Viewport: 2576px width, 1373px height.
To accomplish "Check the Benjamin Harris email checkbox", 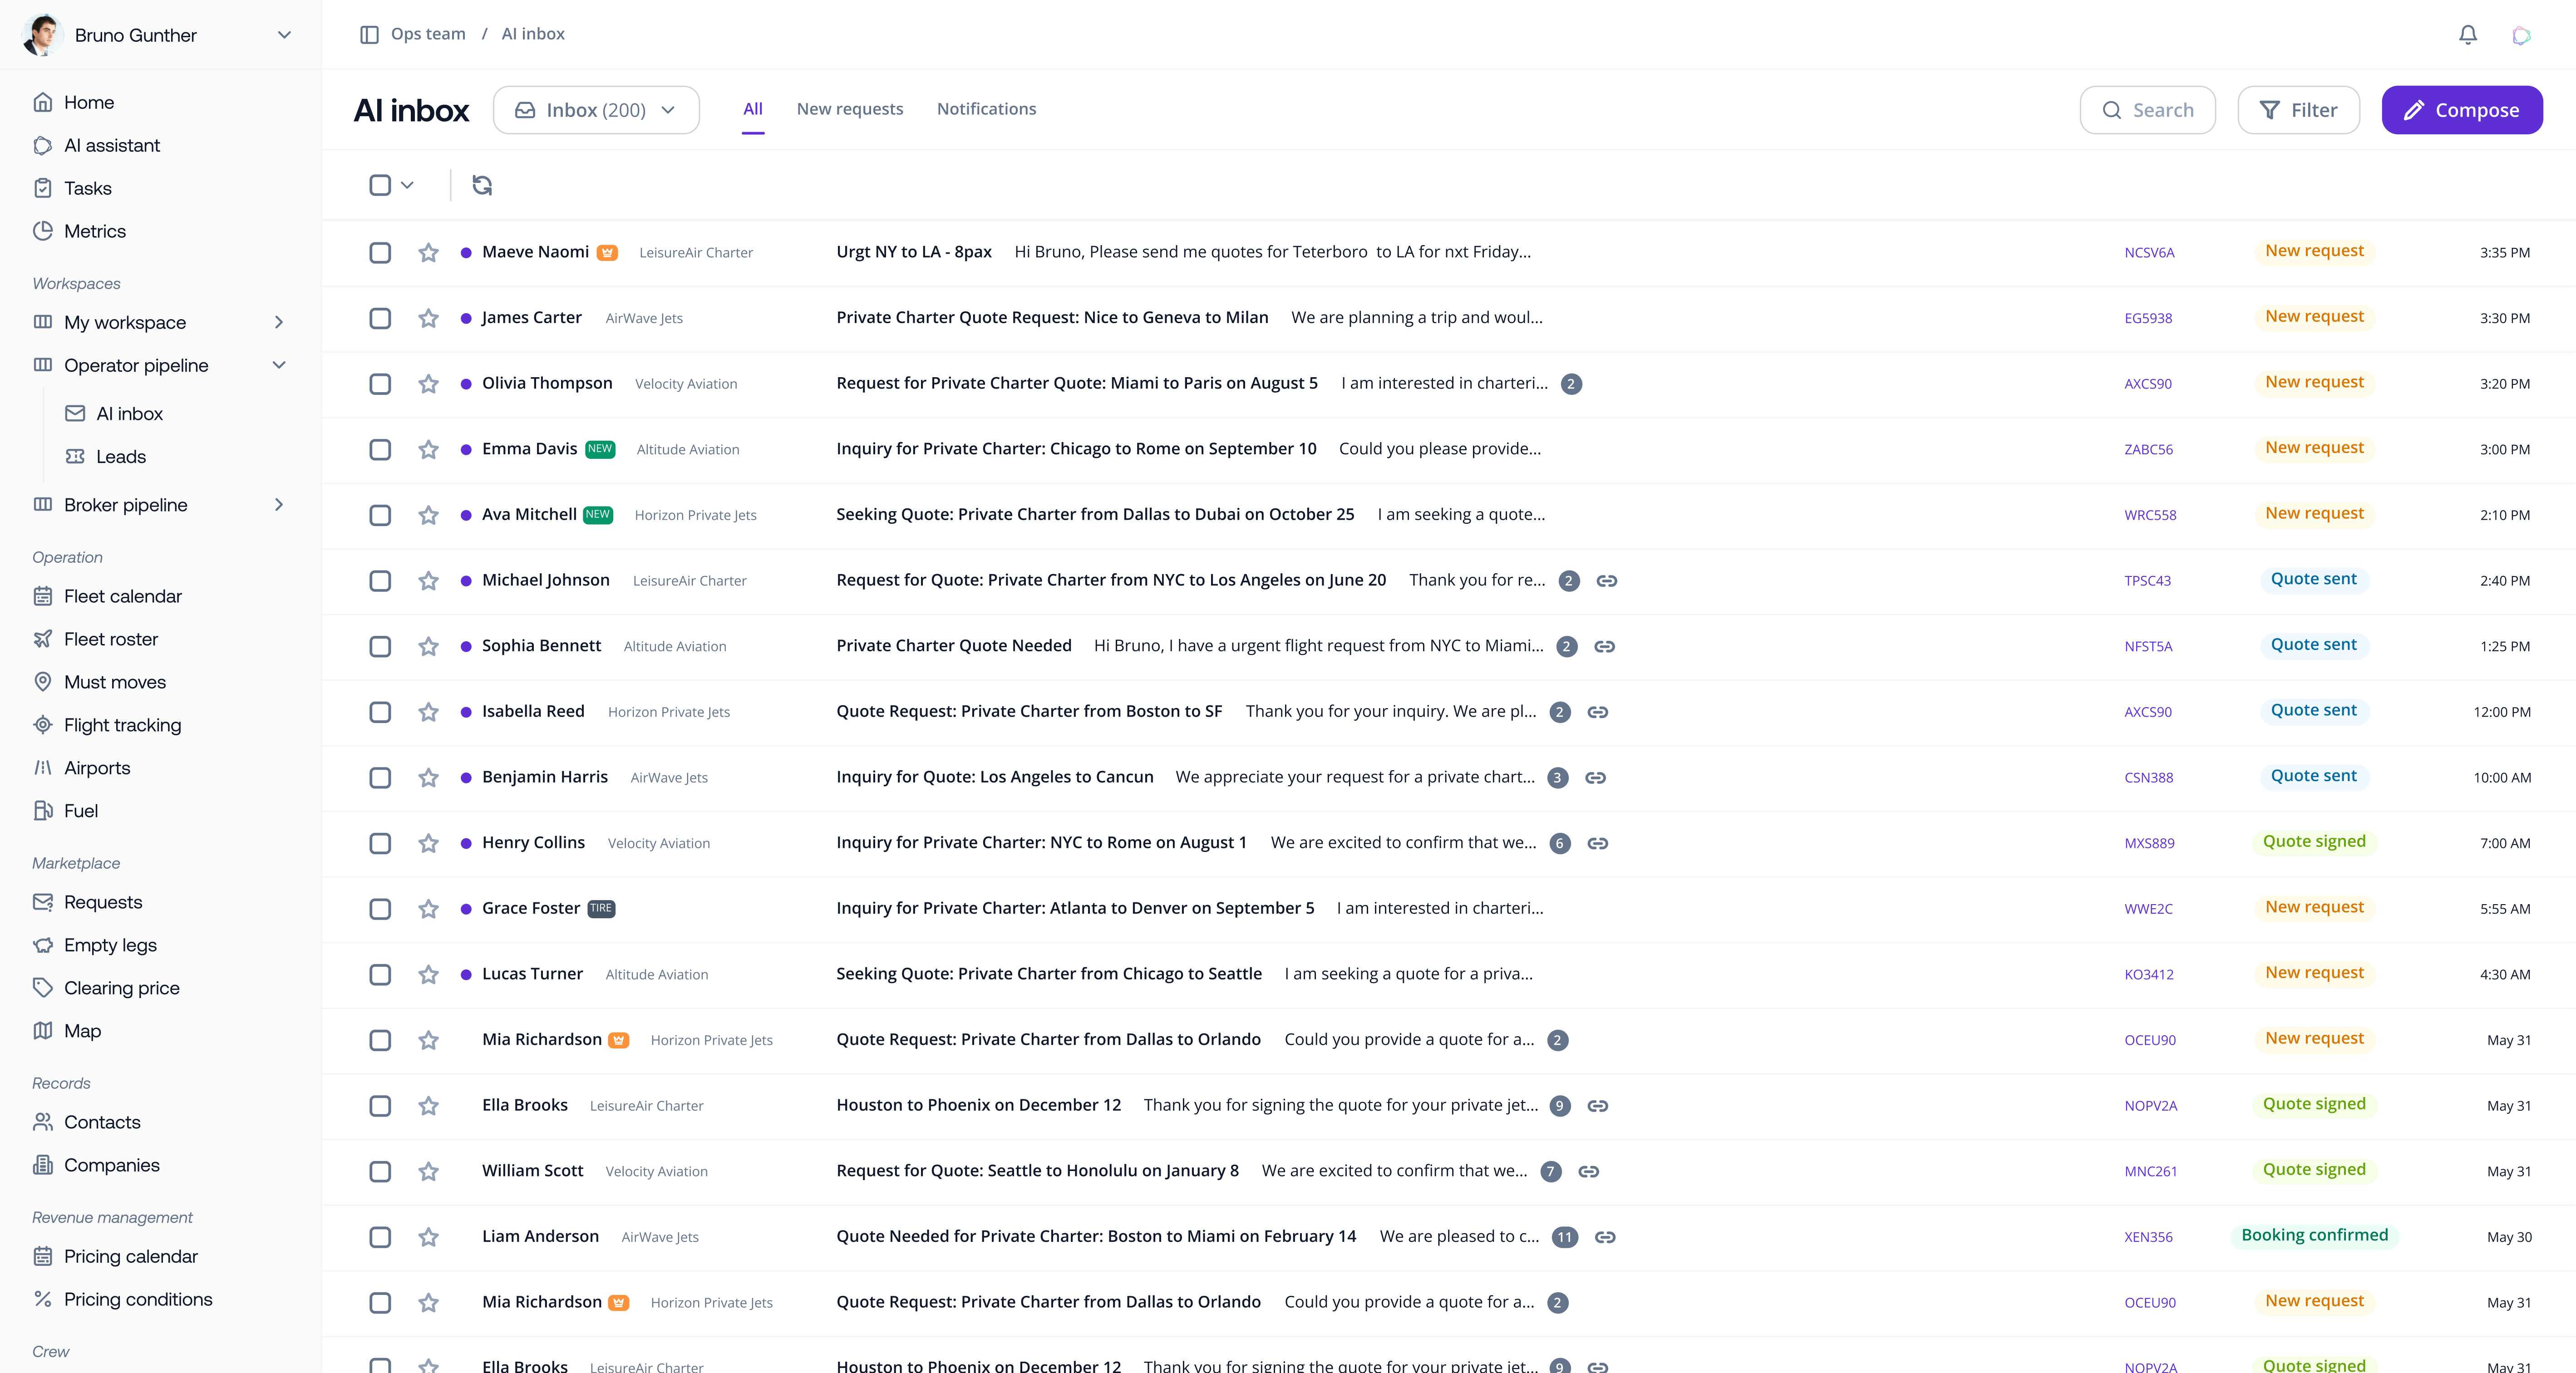I will point(380,778).
